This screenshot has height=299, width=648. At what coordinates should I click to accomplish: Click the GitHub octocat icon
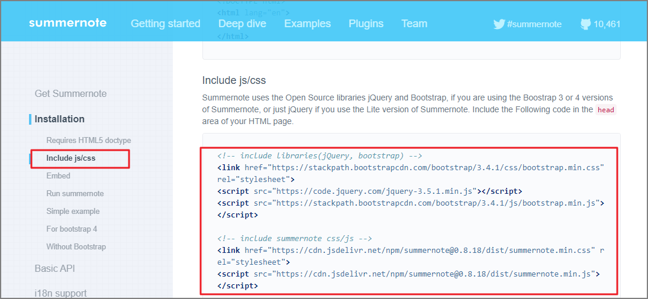[x=586, y=24]
